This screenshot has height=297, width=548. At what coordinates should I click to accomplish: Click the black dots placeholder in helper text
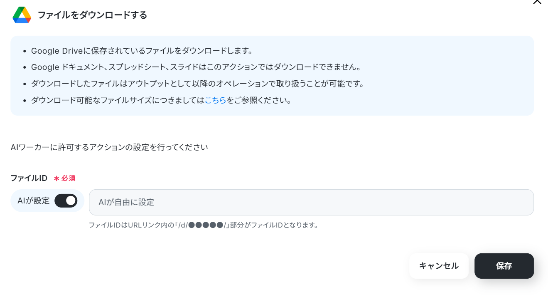click(206, 225)
